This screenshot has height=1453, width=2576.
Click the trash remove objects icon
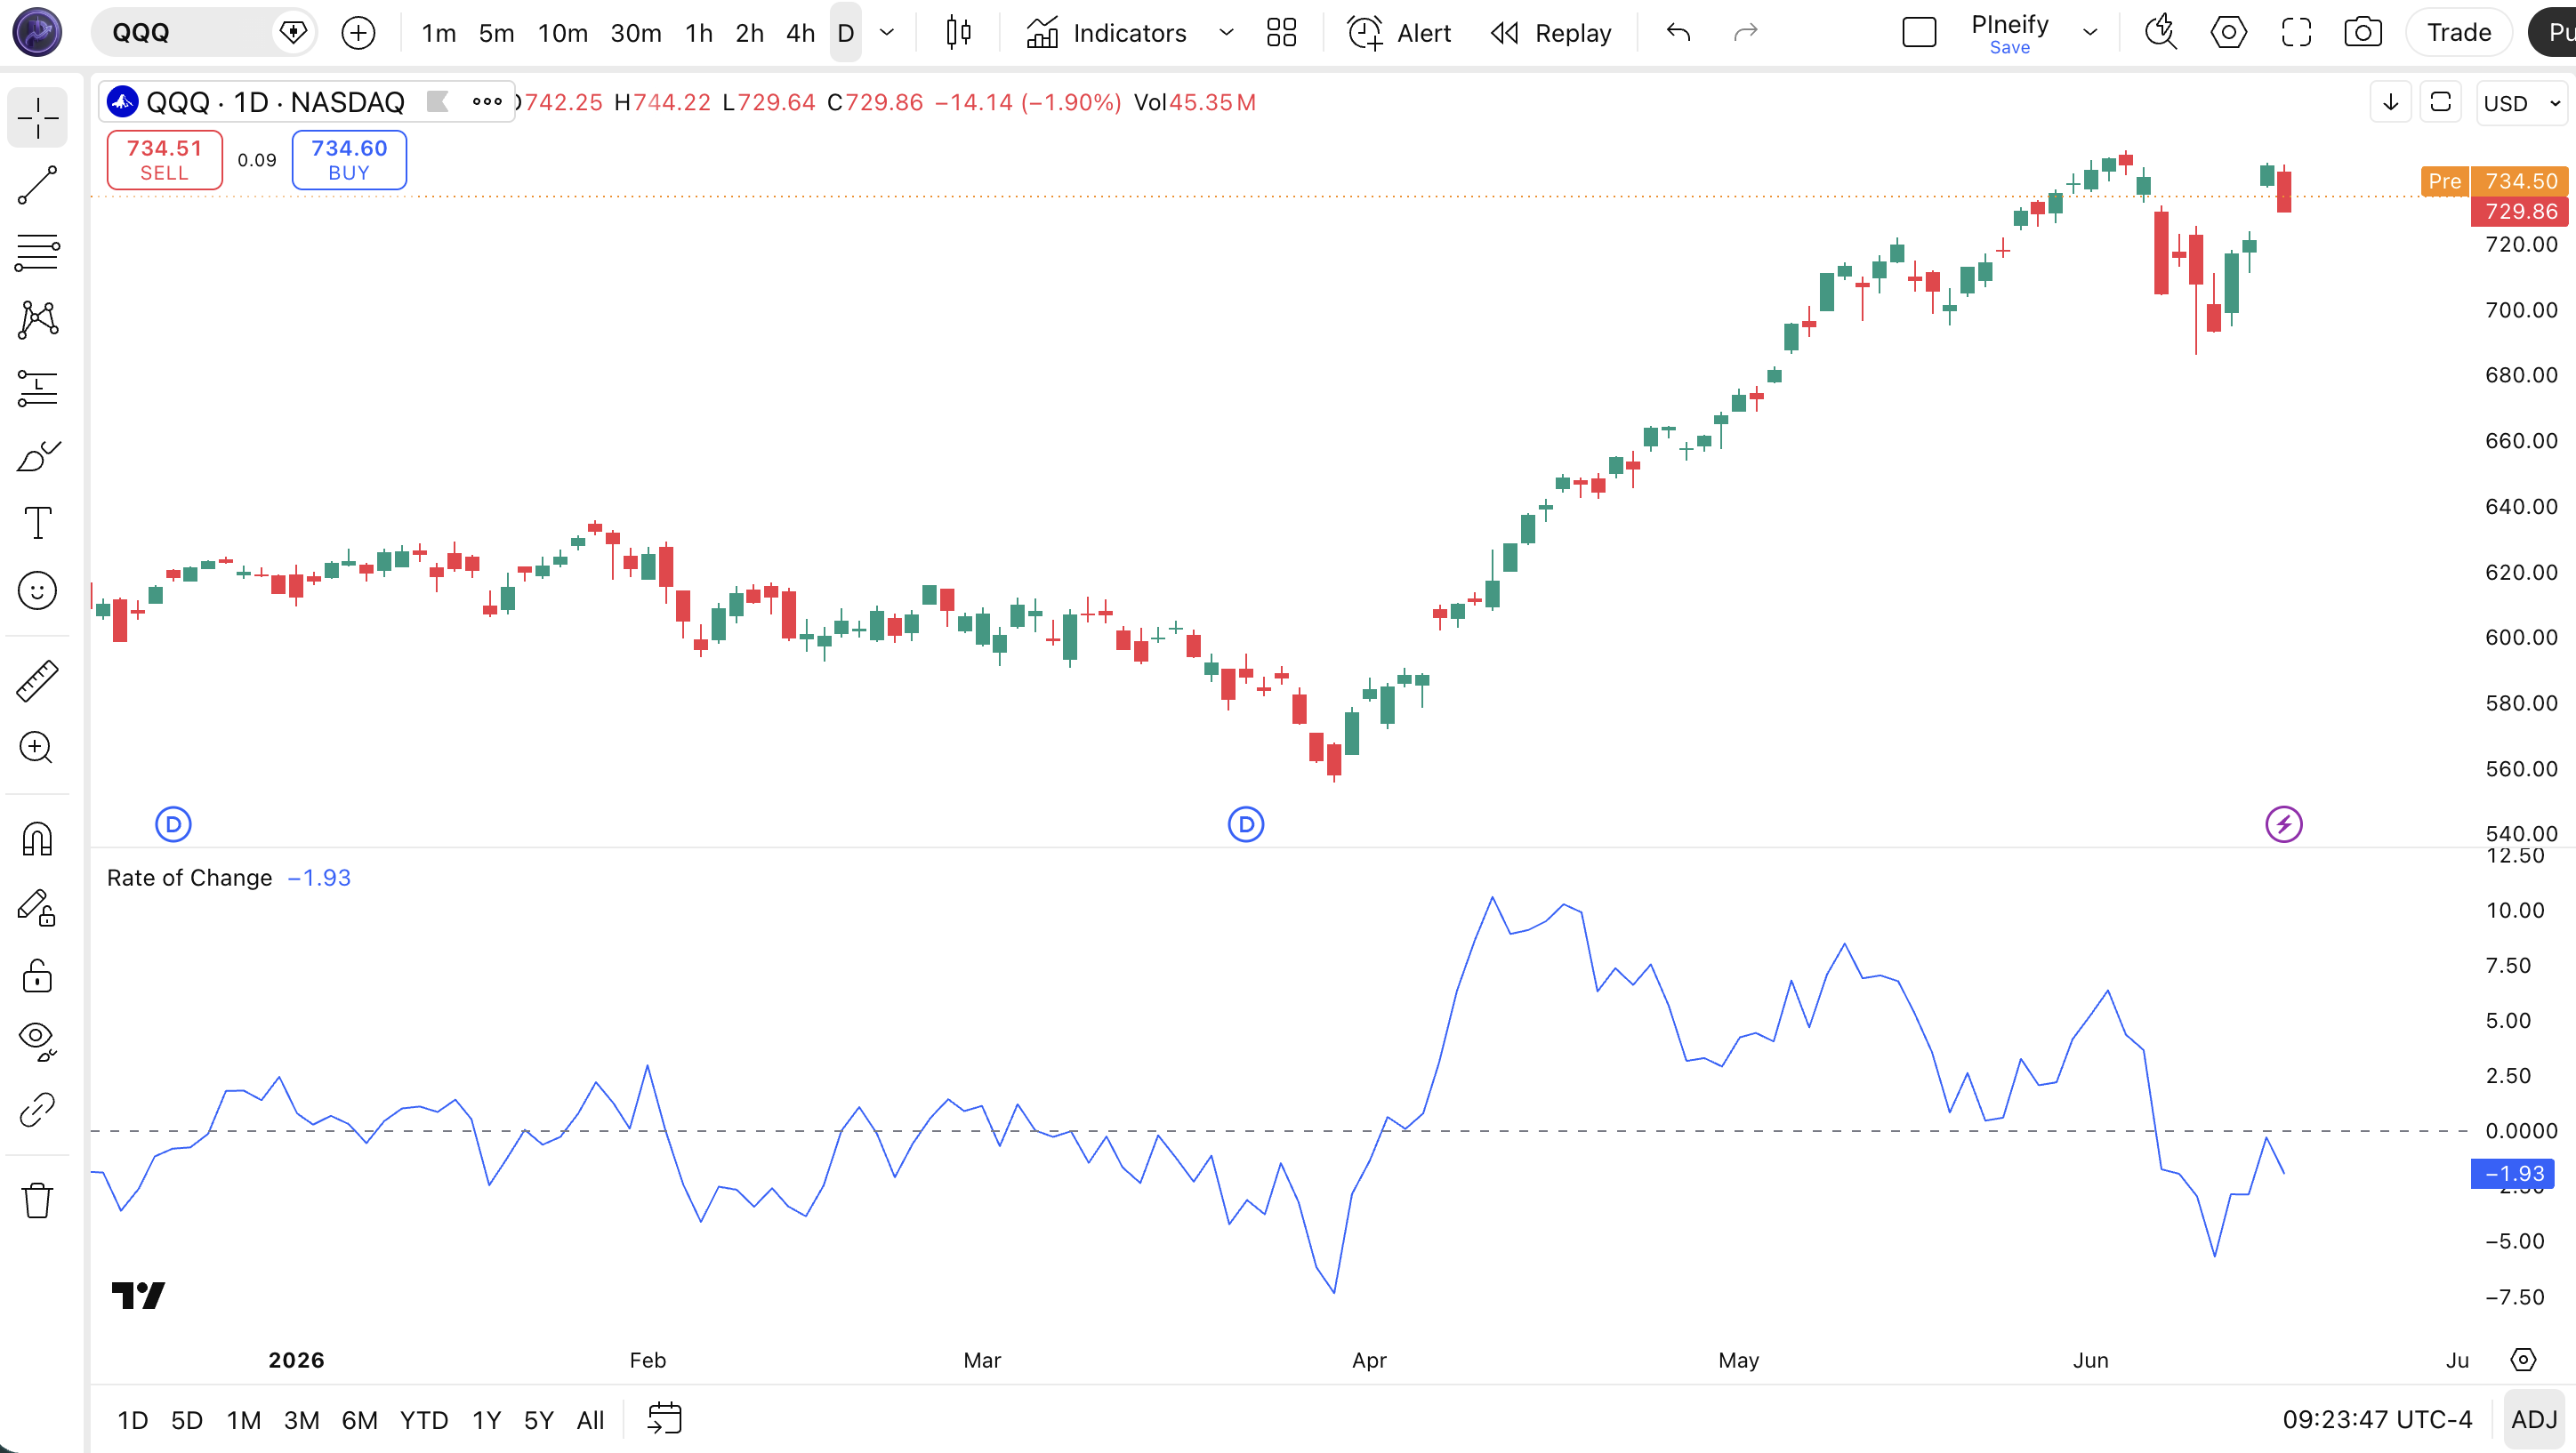click(x=37, y=1200)
